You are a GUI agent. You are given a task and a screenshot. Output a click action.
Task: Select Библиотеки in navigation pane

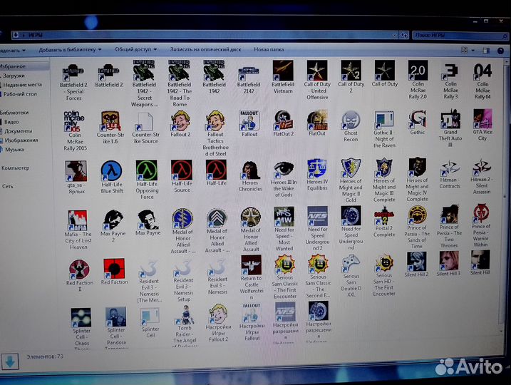[14, 113]
